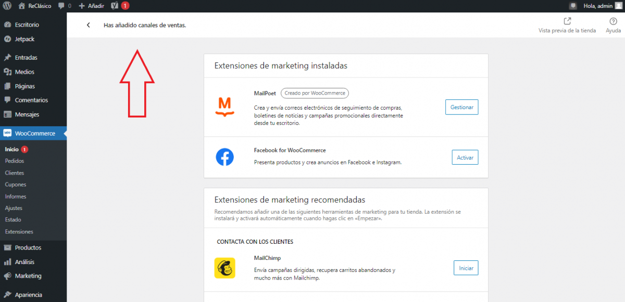
Task: Click the Help question mark icon
Action: tap(613, 21)
